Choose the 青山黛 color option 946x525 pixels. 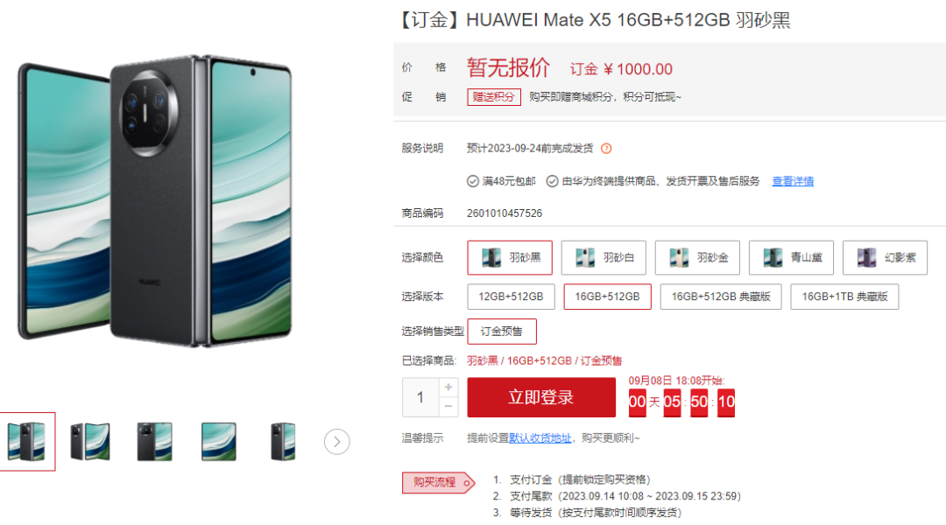point(791,257)
